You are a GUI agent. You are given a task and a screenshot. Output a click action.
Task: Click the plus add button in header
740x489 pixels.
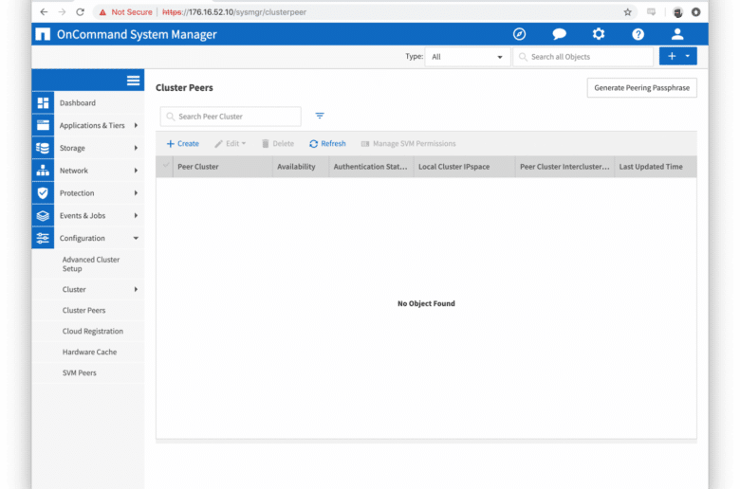click(x=672, y=56)
